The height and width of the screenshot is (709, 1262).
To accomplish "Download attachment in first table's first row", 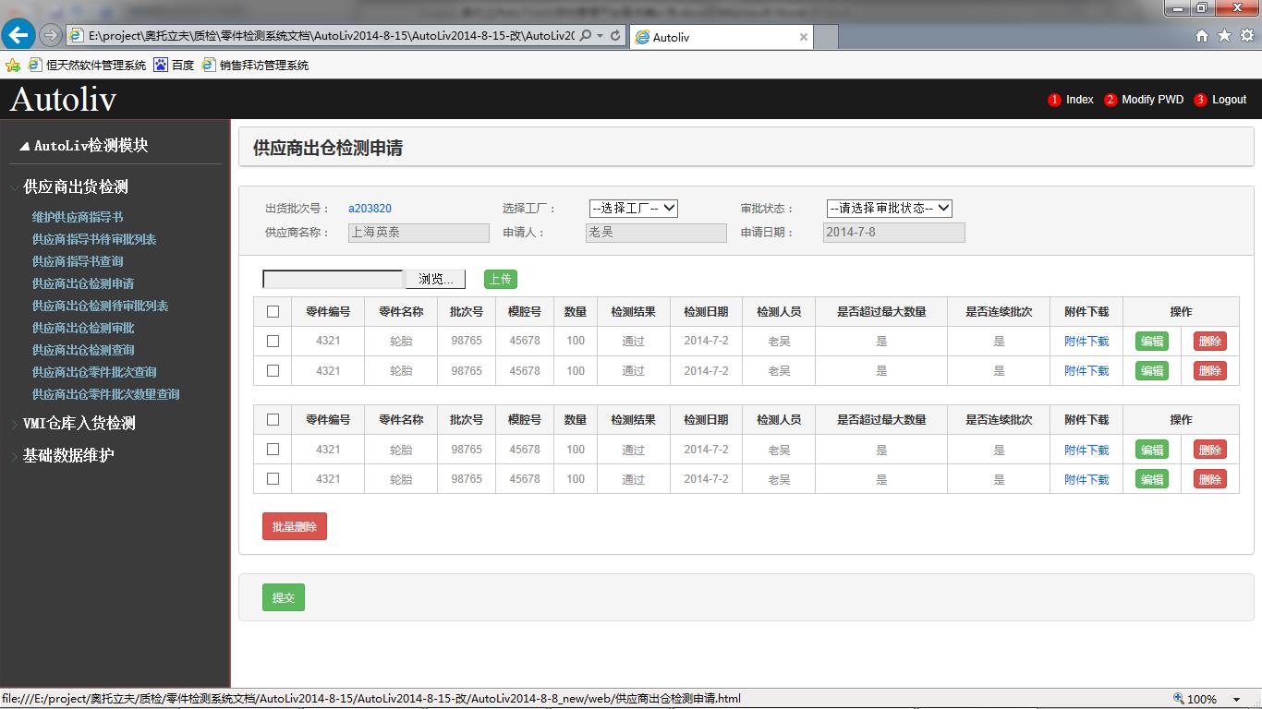I will (x=1086, y=342).
